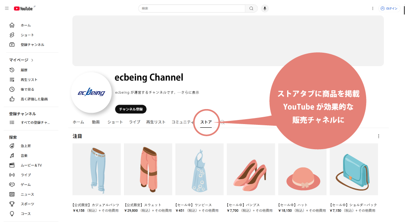405x223 pixels.
Task: Open Shorts from the sidebar
Action: (x=27, y=35)
